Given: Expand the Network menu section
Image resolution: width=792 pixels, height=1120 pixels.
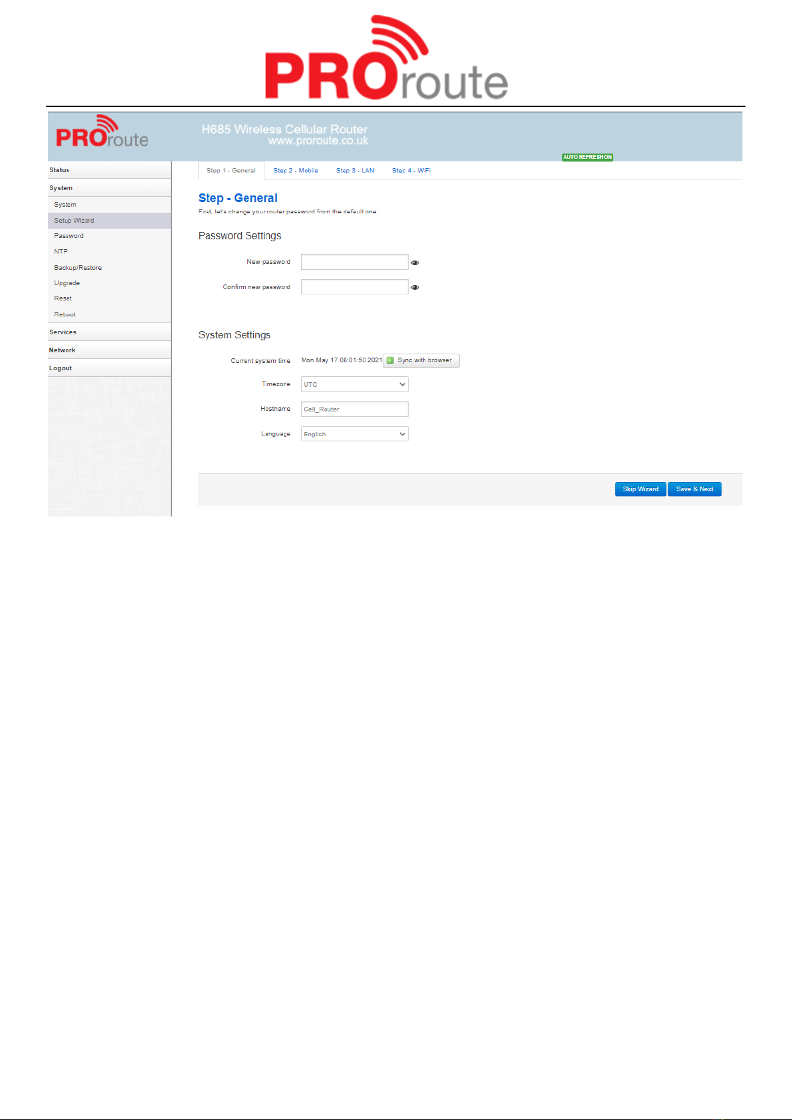Looking at the screenshot, I should coord(110,350).
